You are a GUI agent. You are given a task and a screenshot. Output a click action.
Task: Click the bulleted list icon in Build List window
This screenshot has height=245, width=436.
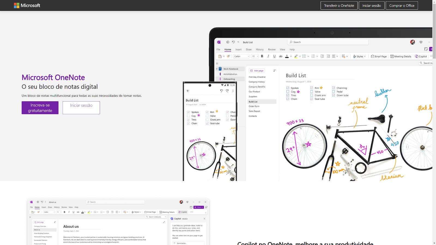304,56
